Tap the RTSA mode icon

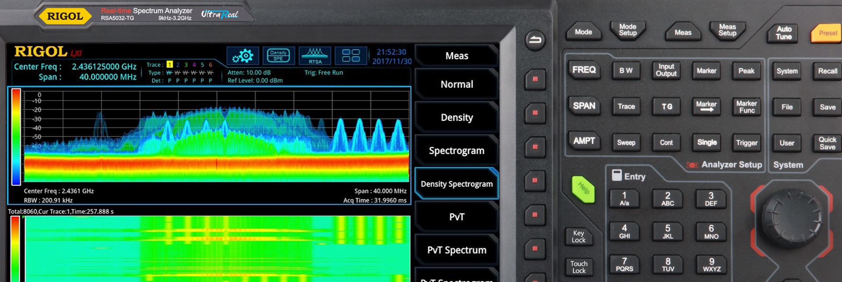click(x=315, y=56)
